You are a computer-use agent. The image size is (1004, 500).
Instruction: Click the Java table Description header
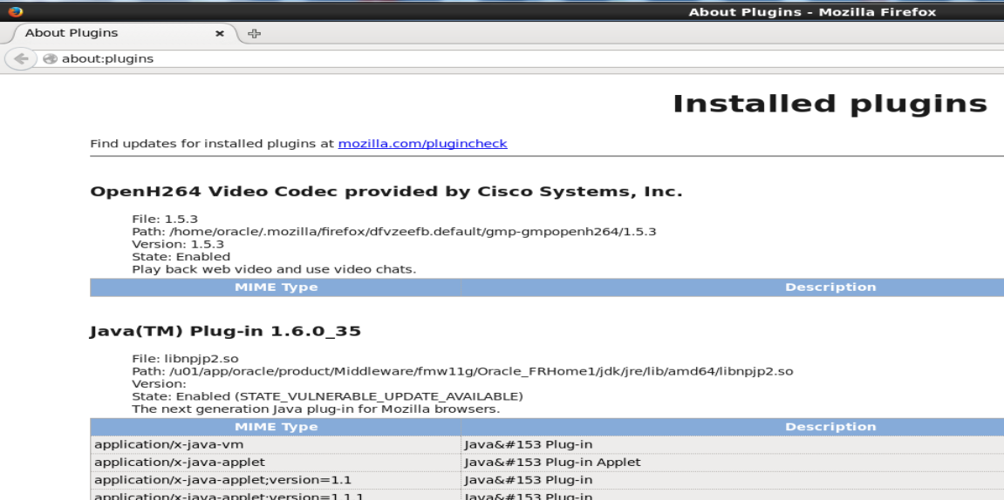pyautogui.click(x=830, y=427)
